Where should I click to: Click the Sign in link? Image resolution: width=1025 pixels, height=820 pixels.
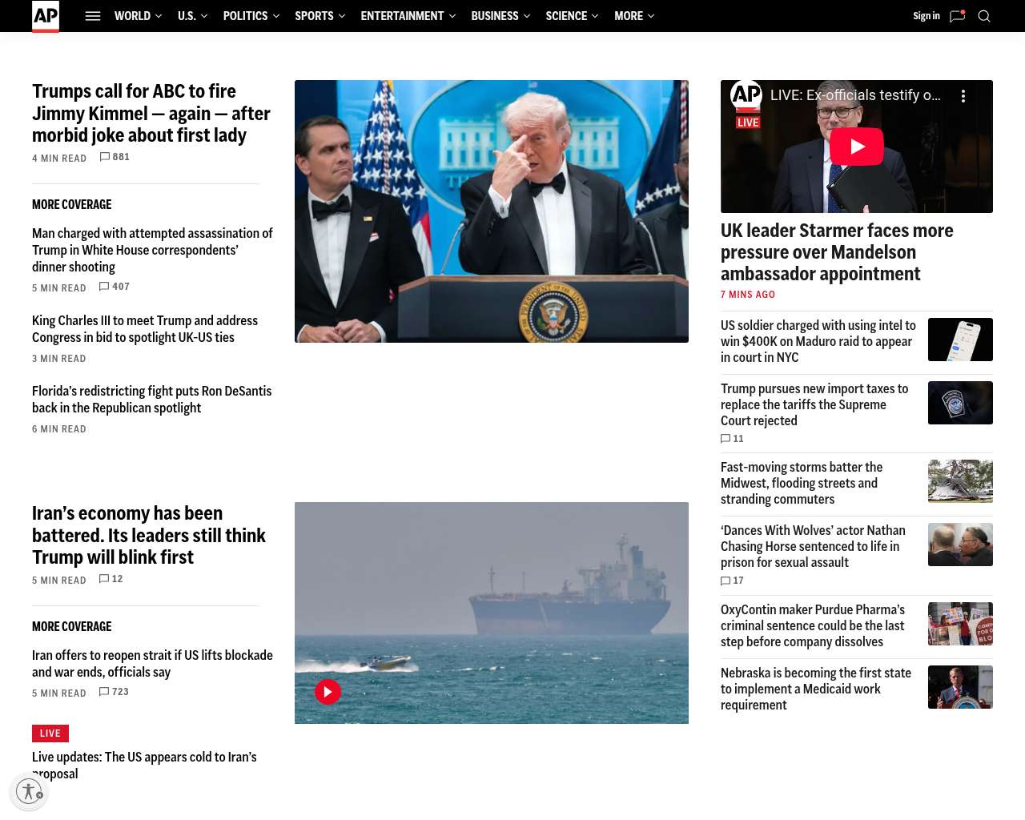click(x=926, y=16)
